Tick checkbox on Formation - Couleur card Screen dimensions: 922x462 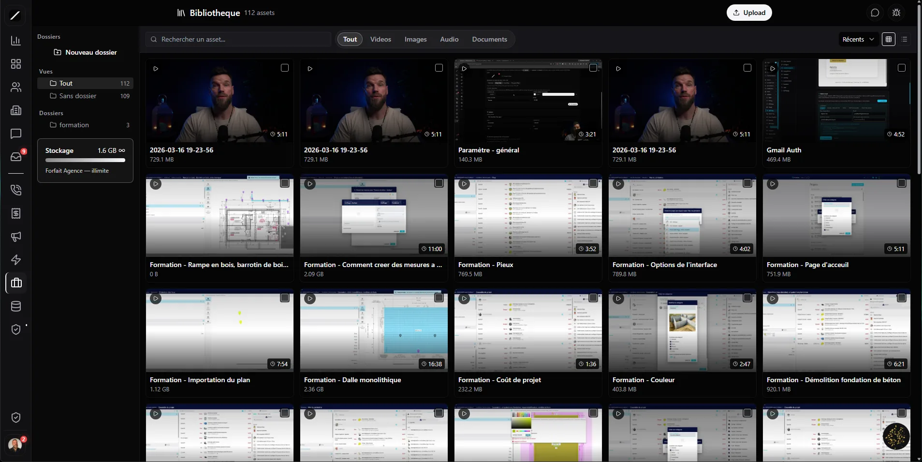(x=747, y=298)
